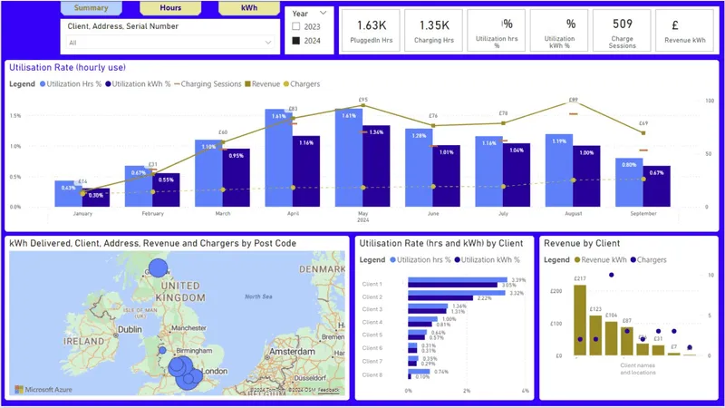725x408 pixels.
Task: Select the 509 Charge Sessions card
Action: click(x=622, y=30)
